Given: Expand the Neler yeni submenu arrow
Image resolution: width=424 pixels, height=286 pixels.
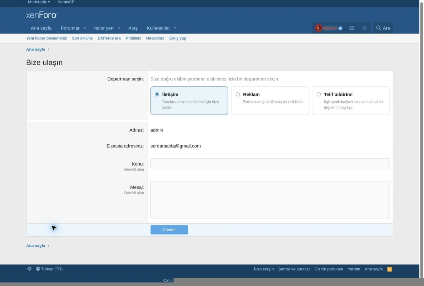Looking at the screenshot, I should click(119, 28).
